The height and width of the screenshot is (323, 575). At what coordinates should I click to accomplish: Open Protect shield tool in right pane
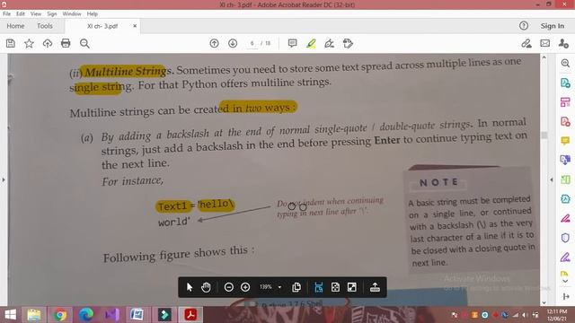pos(565,238)
